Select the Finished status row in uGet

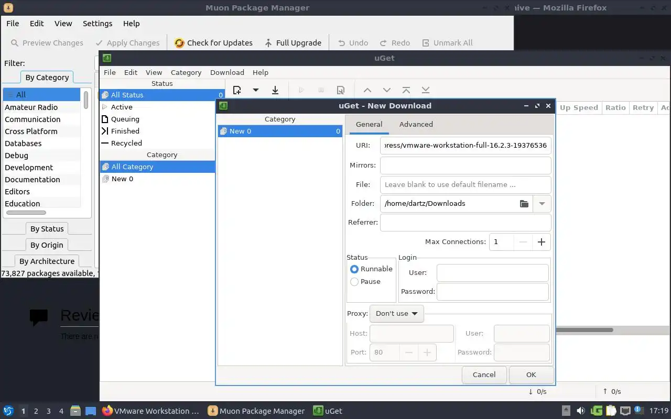click(x=162, y=131)
